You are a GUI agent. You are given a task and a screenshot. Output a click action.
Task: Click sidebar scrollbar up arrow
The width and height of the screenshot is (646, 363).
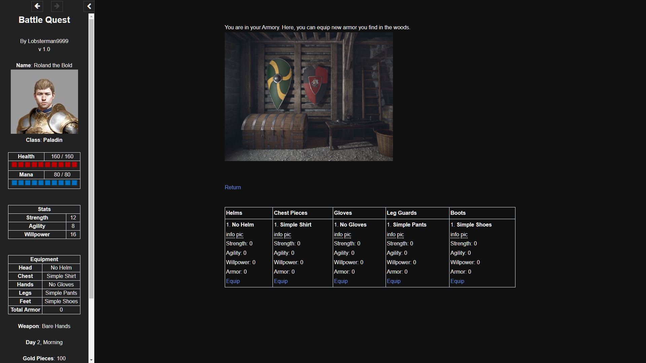click(x=91, y=16)
